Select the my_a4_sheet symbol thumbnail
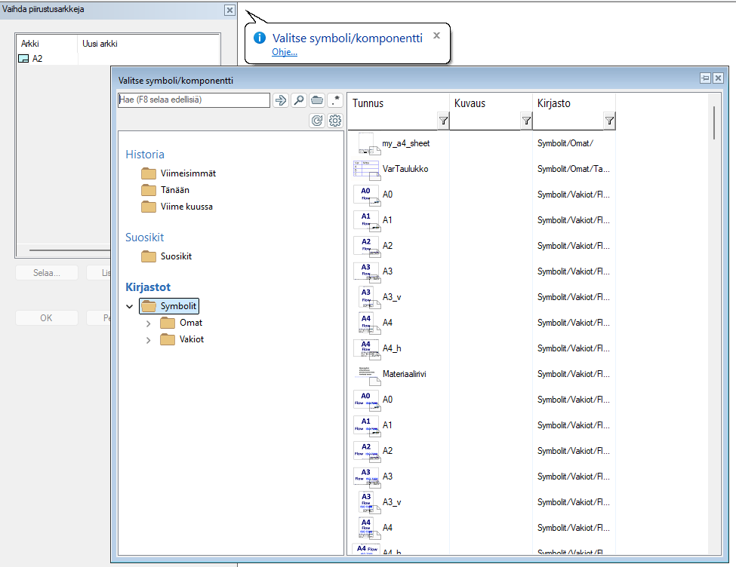This screenshot has height=567, width=736. click(x=366, y=143)
